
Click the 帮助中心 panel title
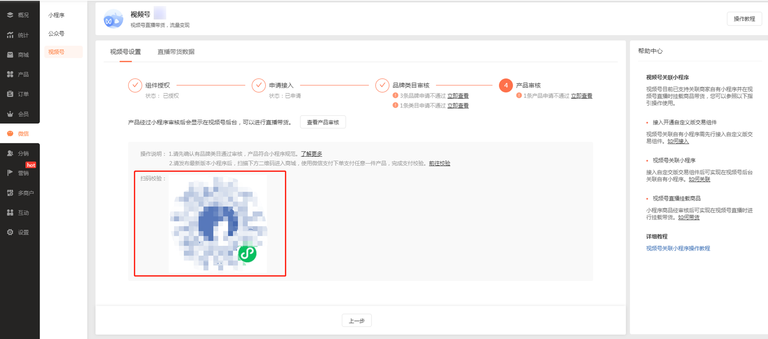(x=650, y=51)
